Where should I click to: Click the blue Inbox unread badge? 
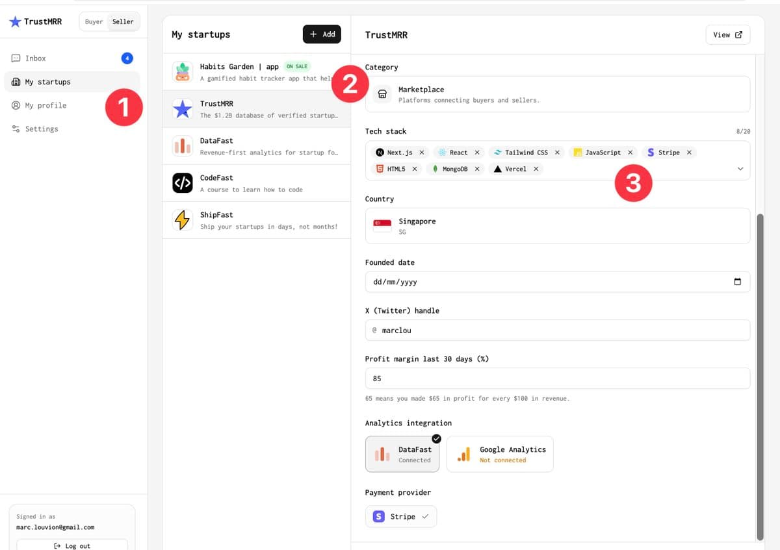point(127,58)
